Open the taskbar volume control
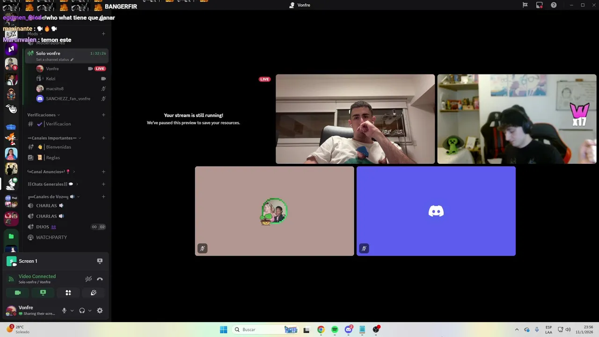 (568, 330)
